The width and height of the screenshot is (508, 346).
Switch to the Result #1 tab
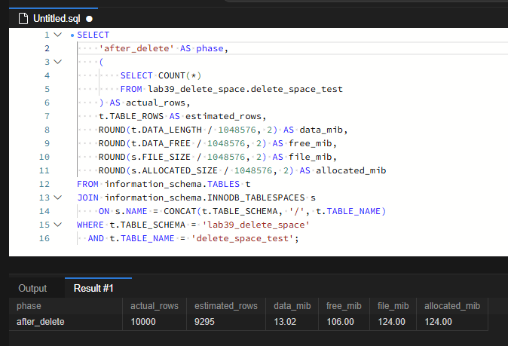(x=93, y=288)
